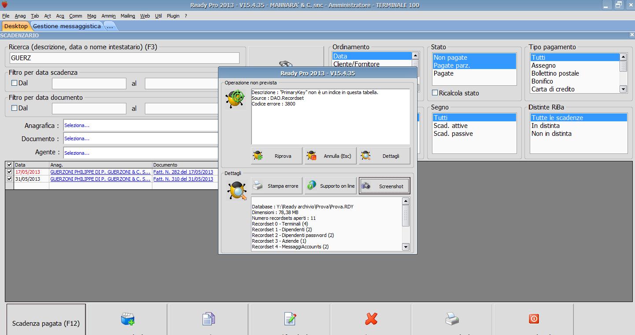Select Non in distinta in Distinte RiBa
The height and width of the screenshot is (335, 635).
click(x=579, y=134)
